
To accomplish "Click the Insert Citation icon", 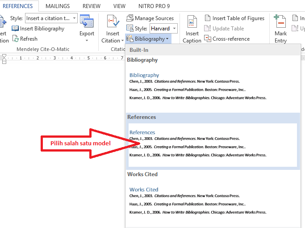I will pyautogui.click(x=113, y=22).
